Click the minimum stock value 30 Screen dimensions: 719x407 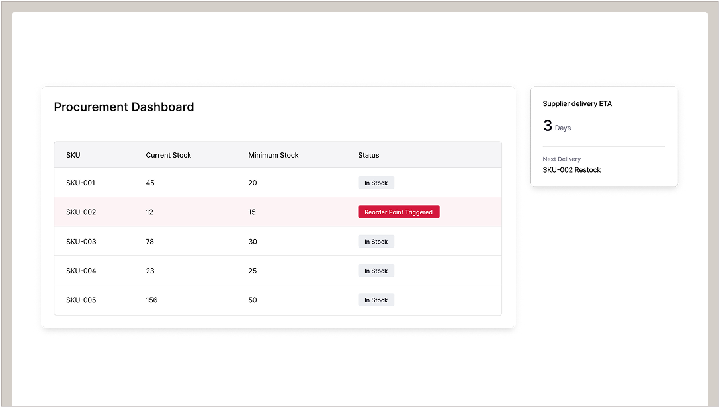click(253, 242)
